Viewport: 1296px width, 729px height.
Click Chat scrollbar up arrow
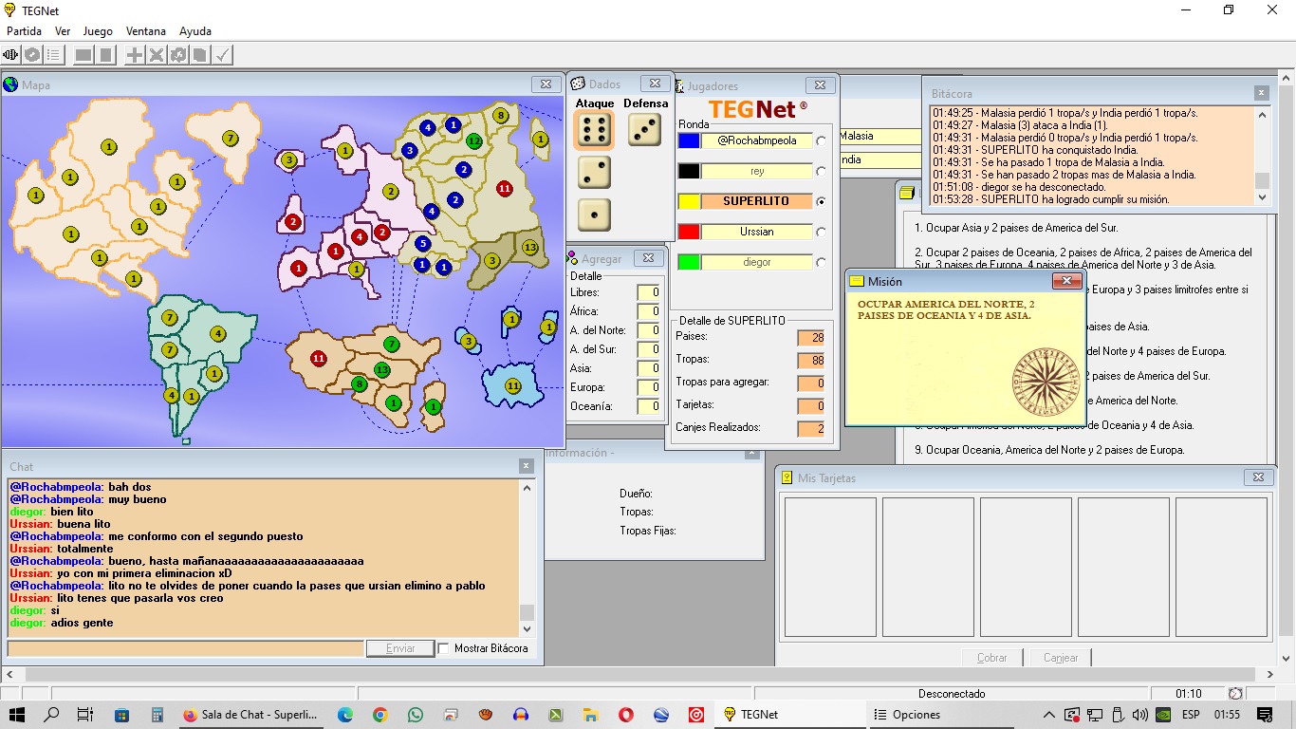point(528,488)
